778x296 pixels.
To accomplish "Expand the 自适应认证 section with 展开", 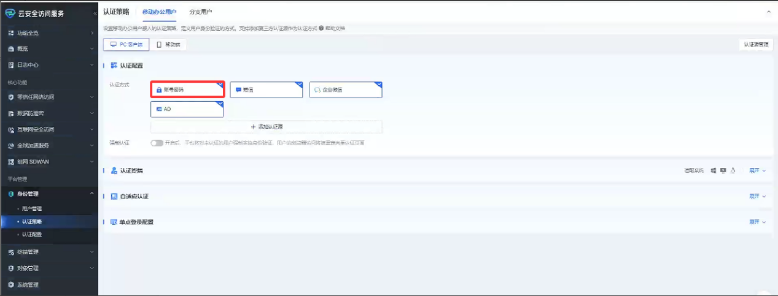I will 758,196.
